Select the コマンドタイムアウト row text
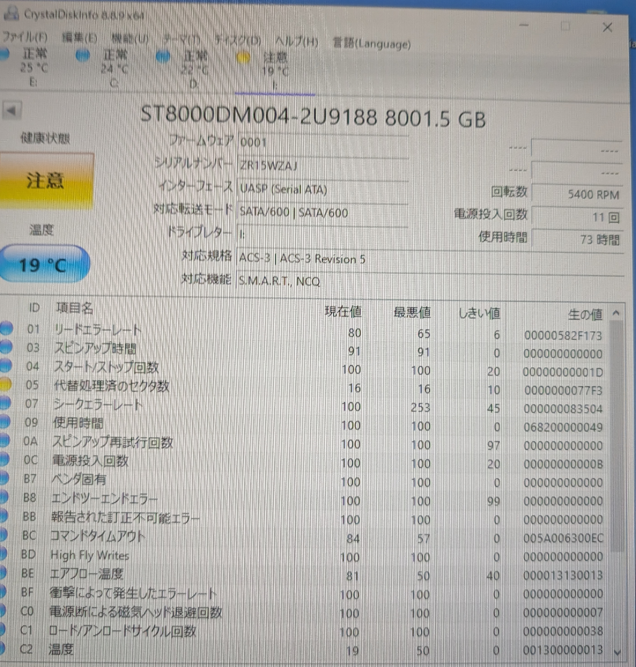The image size is (636, 667). (98, 536)
